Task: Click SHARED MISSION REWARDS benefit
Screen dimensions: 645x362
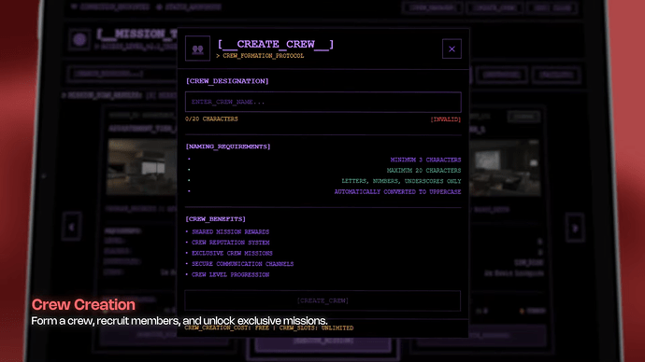Action: (230, 232)
